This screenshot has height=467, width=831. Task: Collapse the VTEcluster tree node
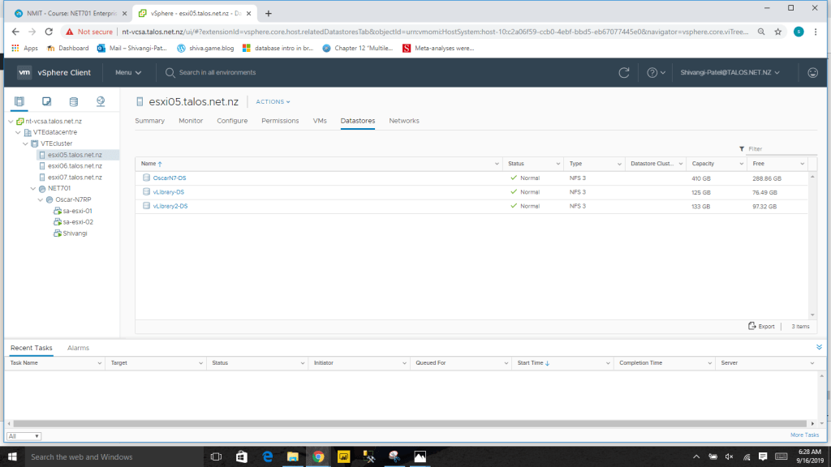point(25,144)
